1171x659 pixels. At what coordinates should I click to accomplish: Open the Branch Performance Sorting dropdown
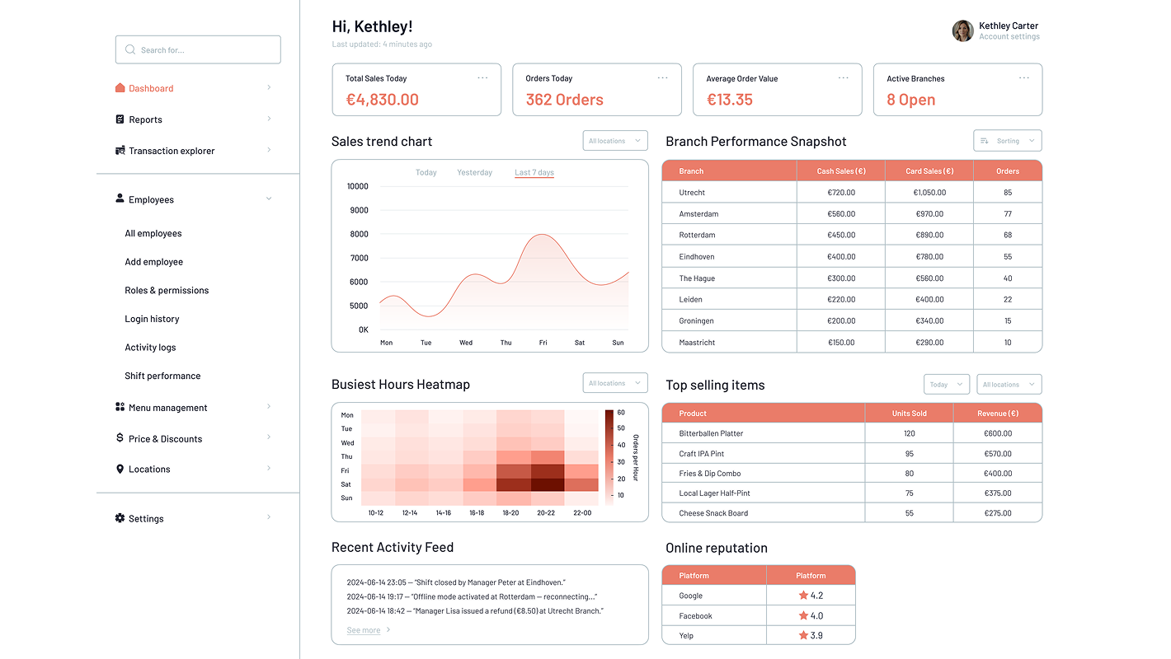coord(1008,141)
